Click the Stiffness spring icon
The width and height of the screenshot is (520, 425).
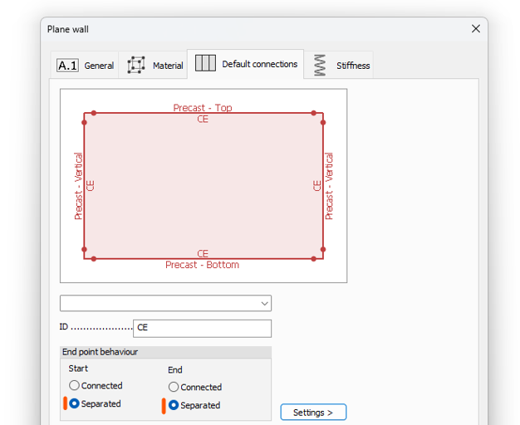320,65
